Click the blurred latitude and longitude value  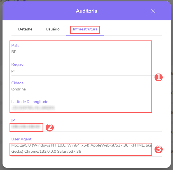(x=33, y=107)
